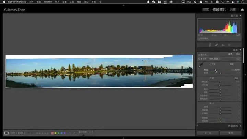Collapse the 基本 basic panel
The width and height of the screenshot is (247, 139).
pyautogui.click(x=240, y=50)
